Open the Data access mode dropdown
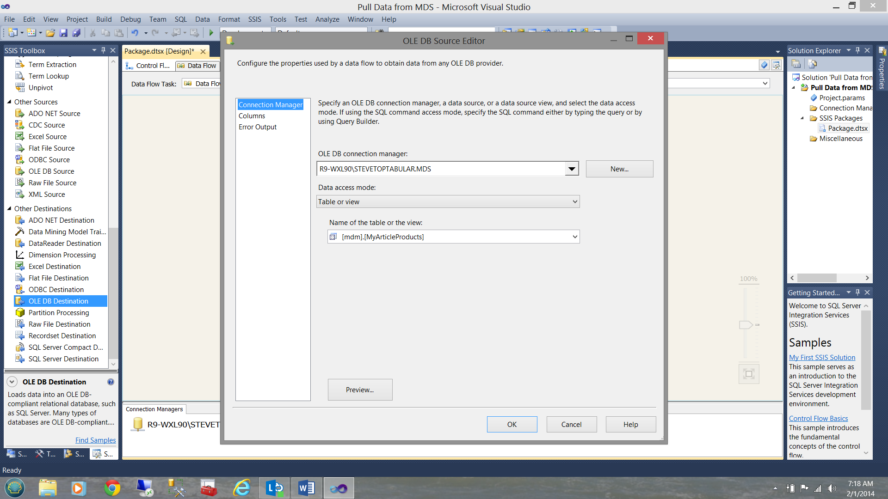Image resolution: width=888 pixels, height=499 pixels. (x=575, y=202)
